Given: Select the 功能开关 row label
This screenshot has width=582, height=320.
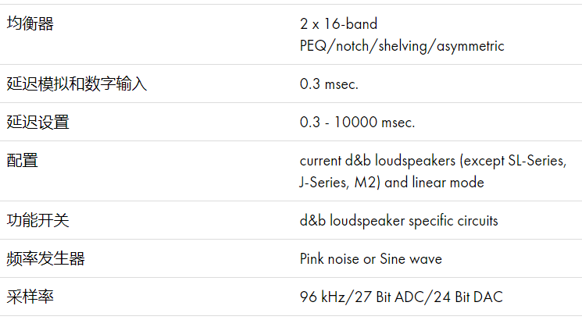Looking at the screenshot, I should (38, 221).
